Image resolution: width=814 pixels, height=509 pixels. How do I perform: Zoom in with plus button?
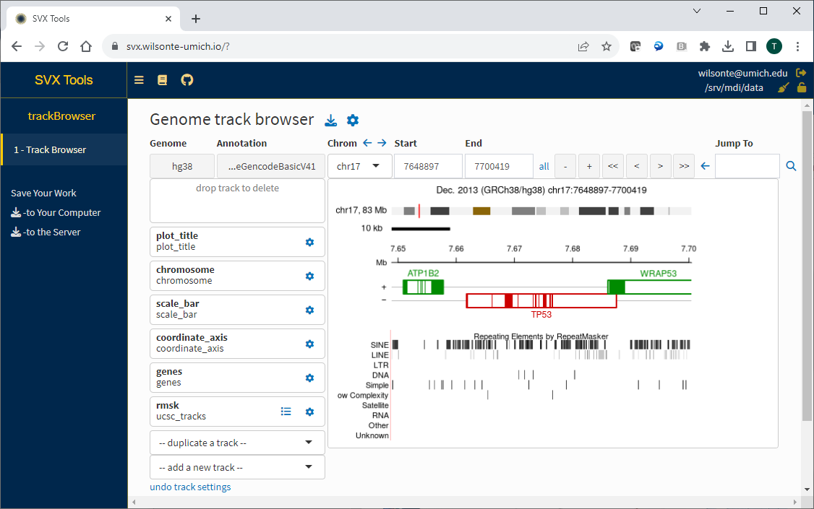(589, 166)
